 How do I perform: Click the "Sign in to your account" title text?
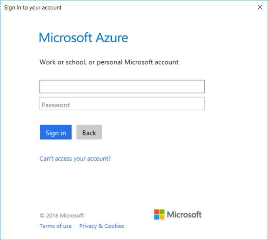(33, 8)
